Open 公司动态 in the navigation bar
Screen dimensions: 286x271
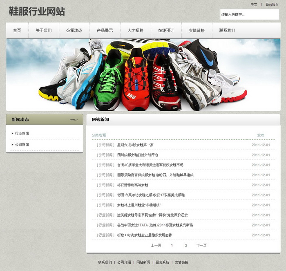pos(74,30)
